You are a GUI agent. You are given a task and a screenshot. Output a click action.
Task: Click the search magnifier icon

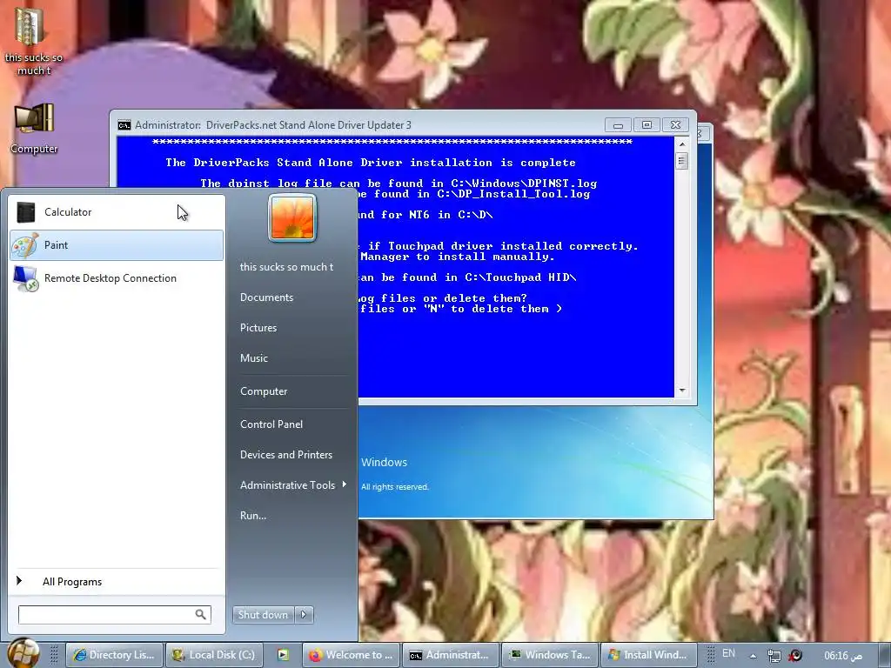coord(201,615)
